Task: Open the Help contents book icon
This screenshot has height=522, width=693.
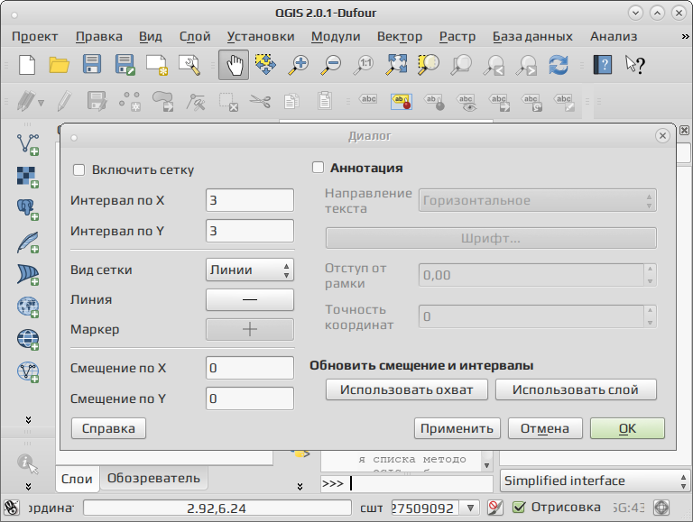Action: [603, 65]
